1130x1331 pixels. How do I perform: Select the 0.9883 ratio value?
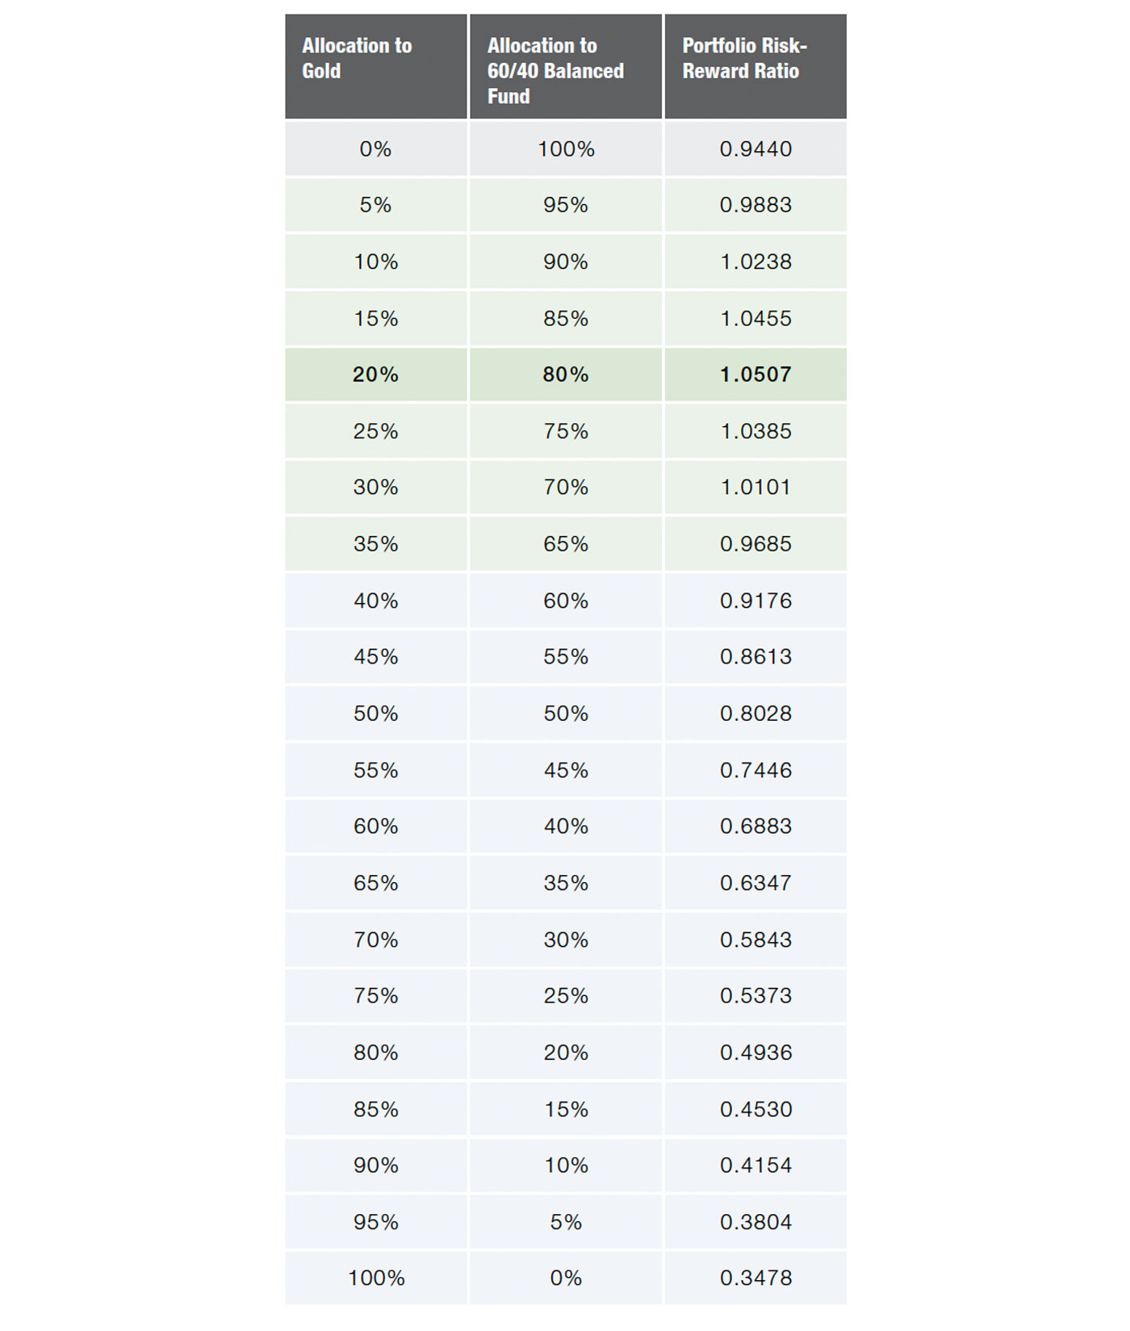tap(755, 205)
